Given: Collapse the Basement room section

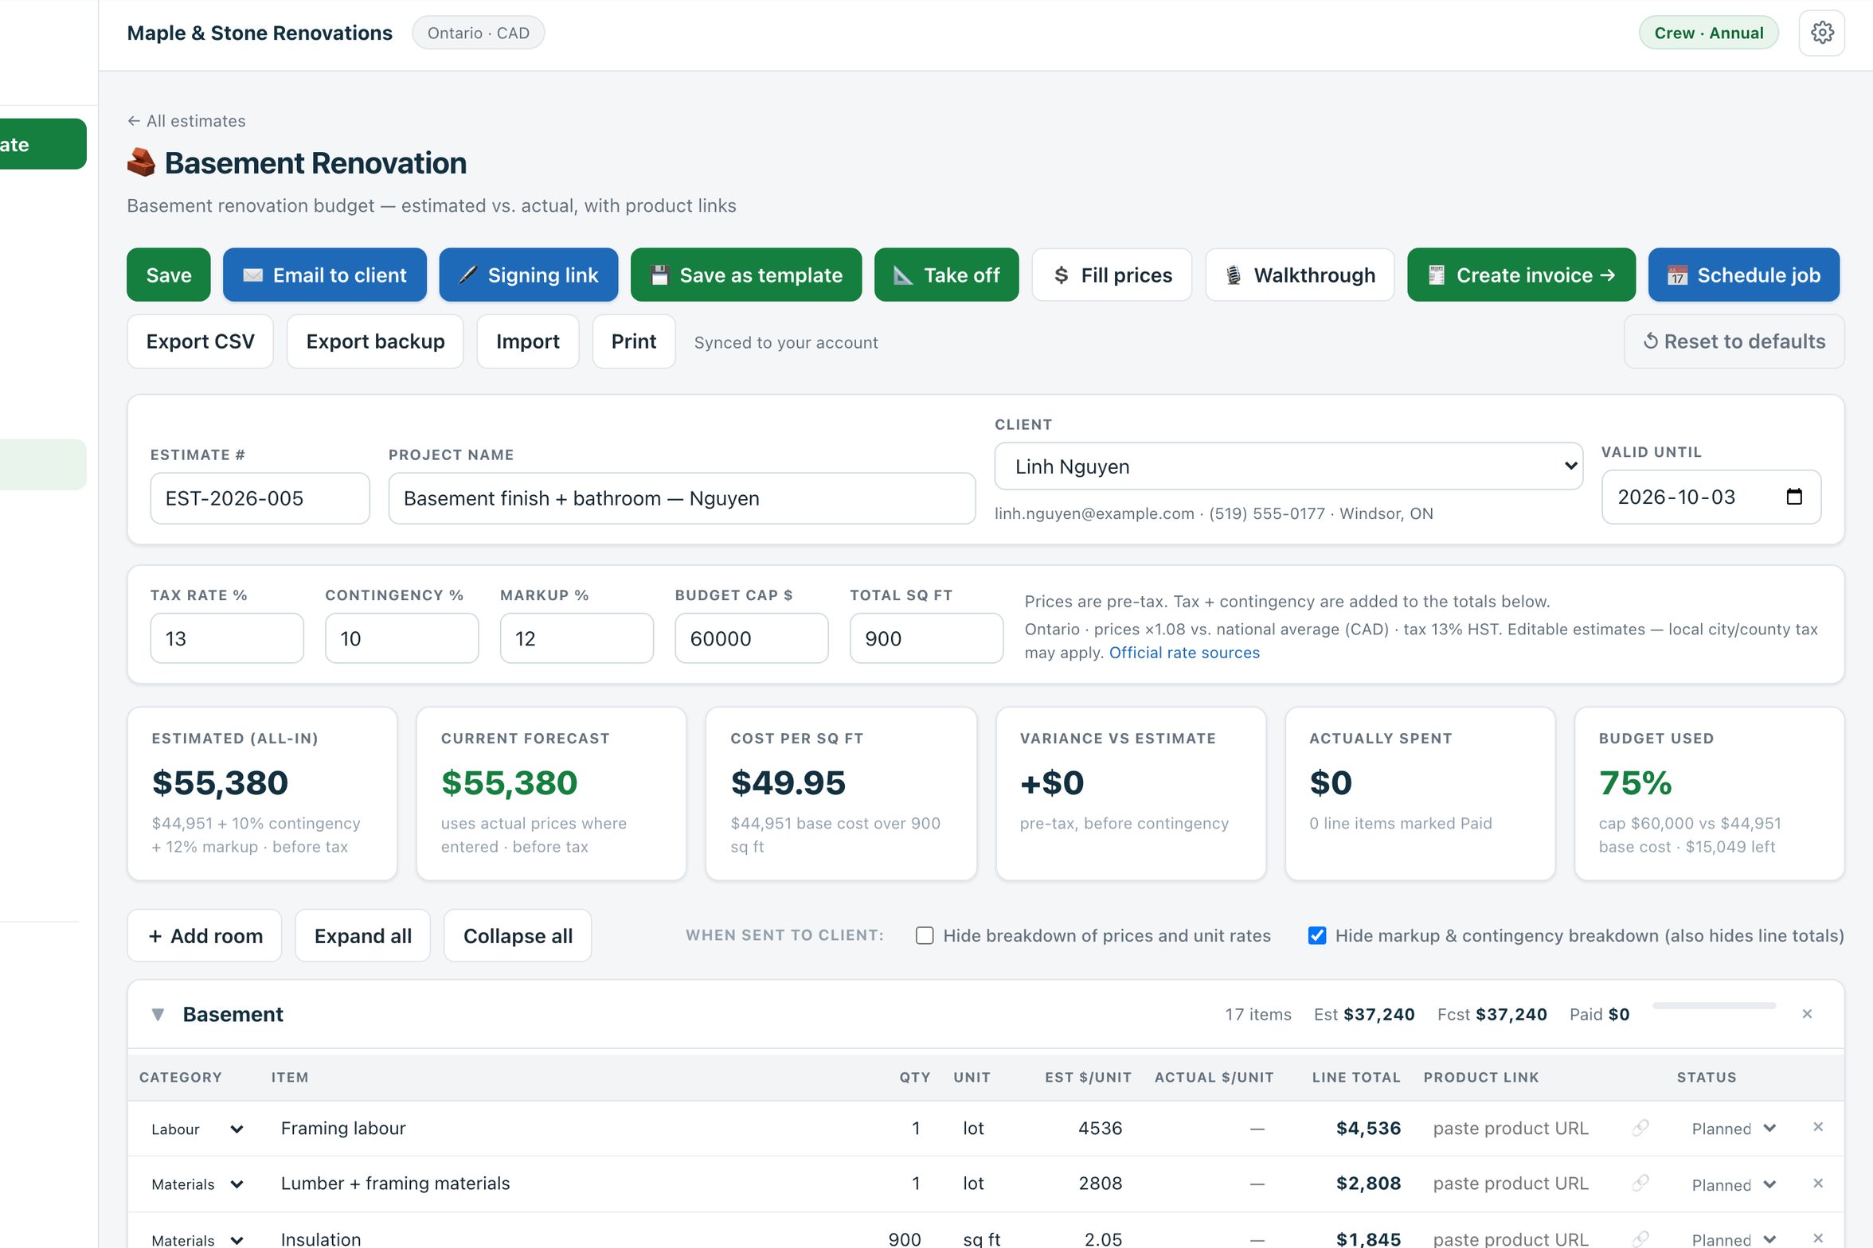Looking at the screenshot, I should [158, 1014].
